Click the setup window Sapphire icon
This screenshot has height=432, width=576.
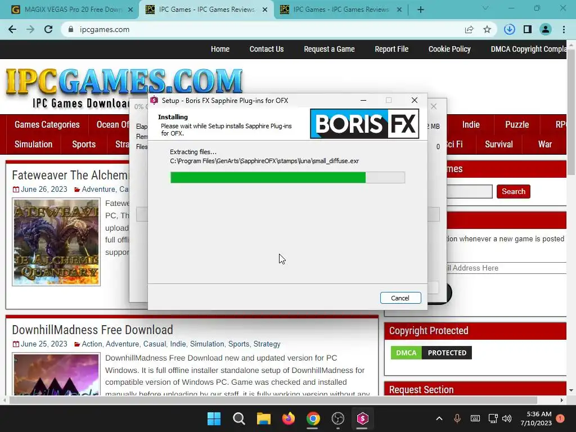(x=154, y=100)
